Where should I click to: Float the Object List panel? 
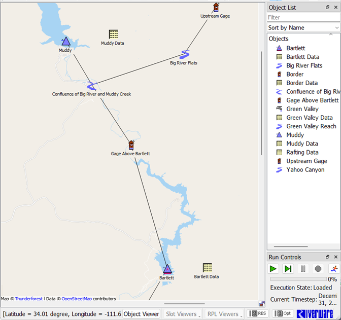point(327,8)
